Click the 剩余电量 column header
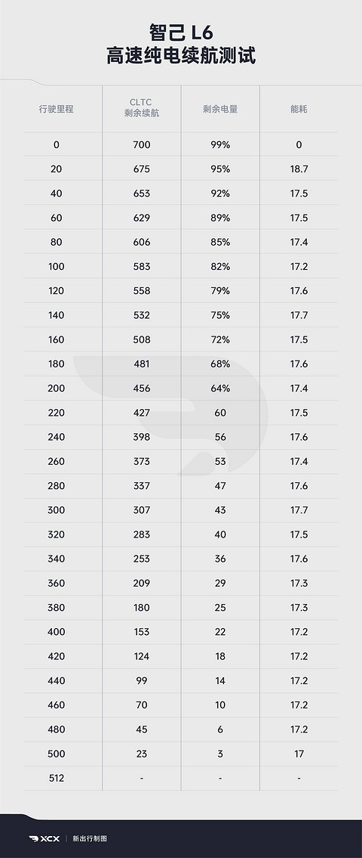Screen dimensions: 362x858 click(x=220, y=109)
